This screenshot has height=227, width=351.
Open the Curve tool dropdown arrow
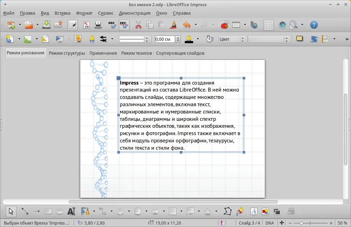point(94,211)
